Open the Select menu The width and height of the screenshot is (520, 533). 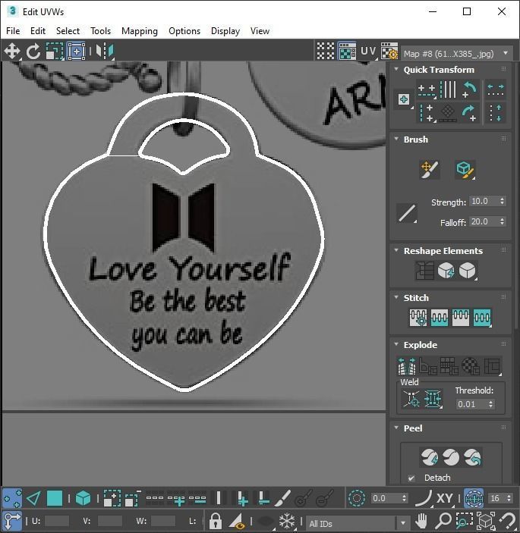click(68, 31)
